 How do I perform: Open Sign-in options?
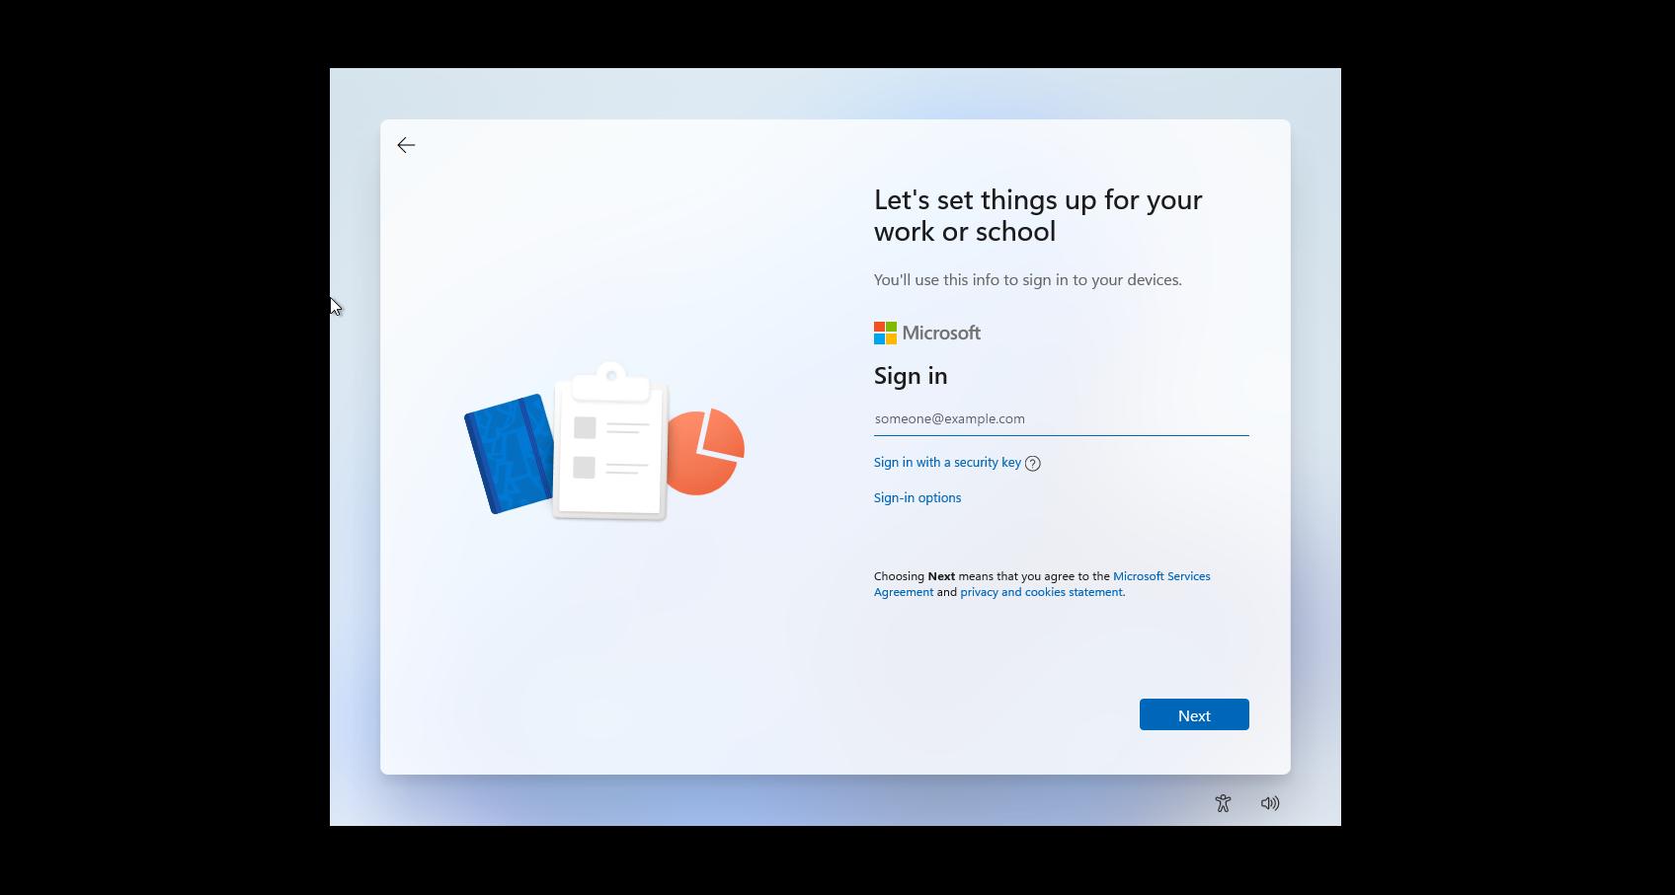point(917,497)
